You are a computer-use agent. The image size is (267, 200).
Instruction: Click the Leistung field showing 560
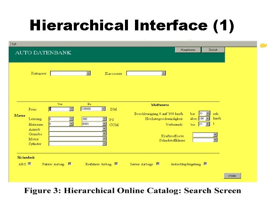pyautogui.click(x=92, y=119)
